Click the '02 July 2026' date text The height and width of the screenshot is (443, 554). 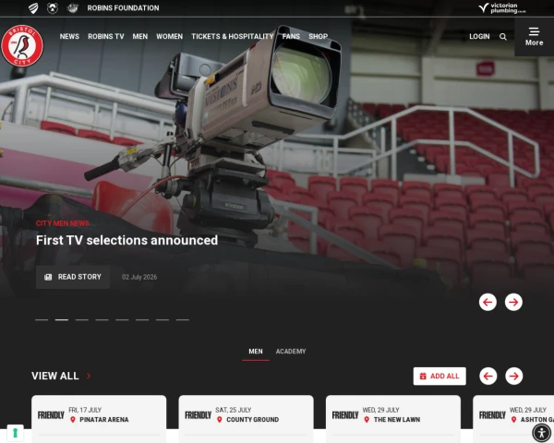click(x=139, y=277)
